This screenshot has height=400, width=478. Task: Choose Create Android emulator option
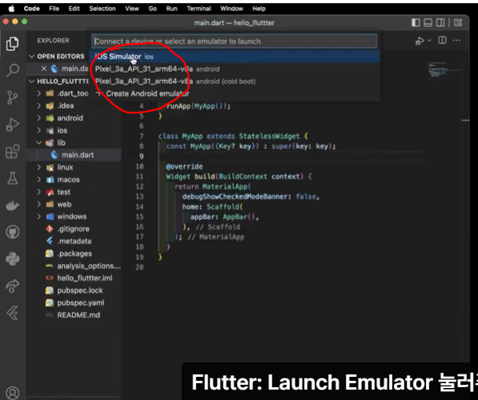coord(235,94)
